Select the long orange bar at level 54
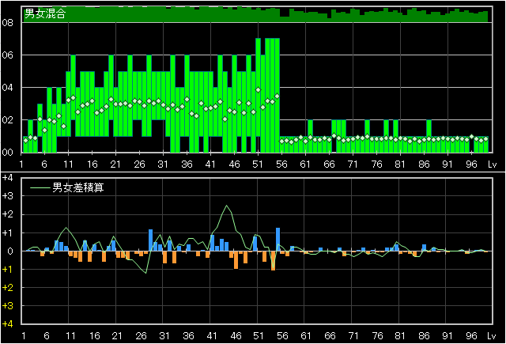This screenshot has width=506, height=344. (x=273, y=261)
